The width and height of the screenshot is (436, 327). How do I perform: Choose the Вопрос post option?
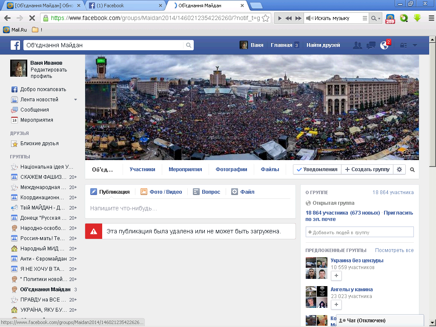[x=207, y=192]
